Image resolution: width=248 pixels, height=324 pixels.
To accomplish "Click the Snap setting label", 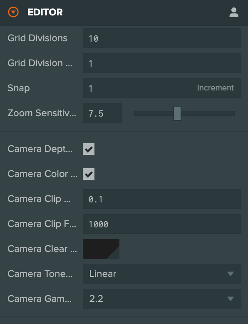I will pyautogui.click(x=19, y=88).
